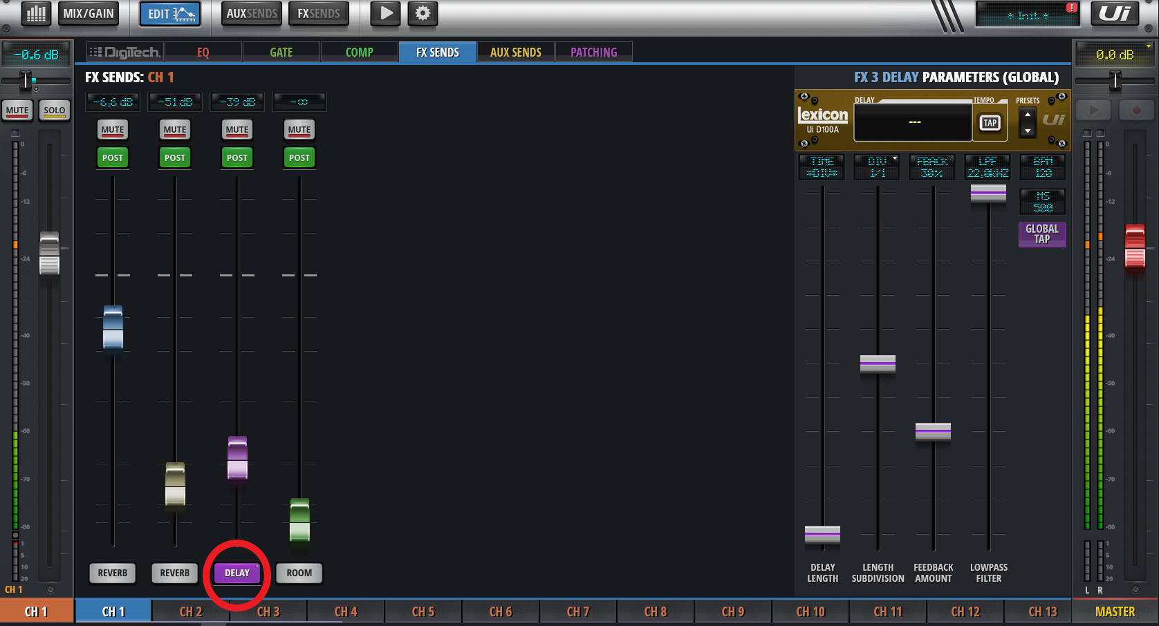Select the ROOM effect button
Screen dimensions: 1159x626
(x=299, y=573)
